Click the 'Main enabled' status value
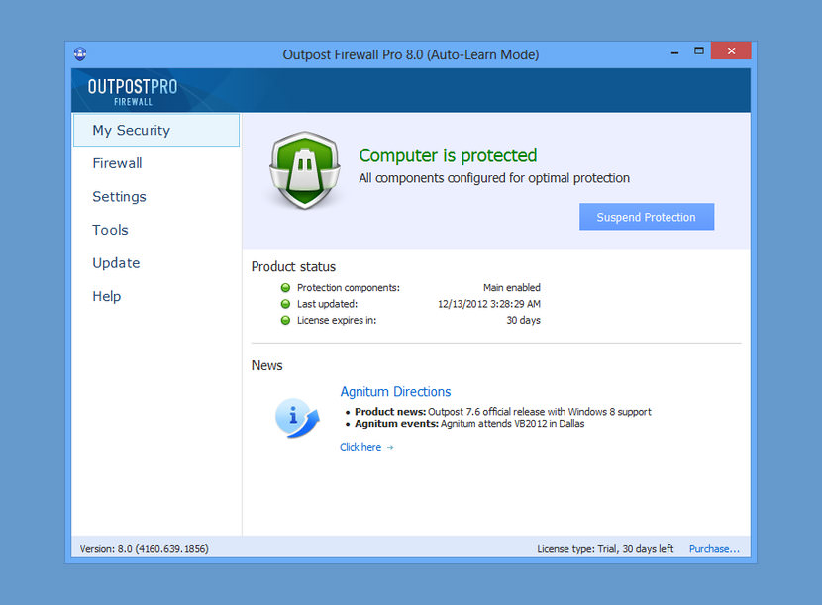The width and height of the screenshot is (822, 605). pos(512,288)
